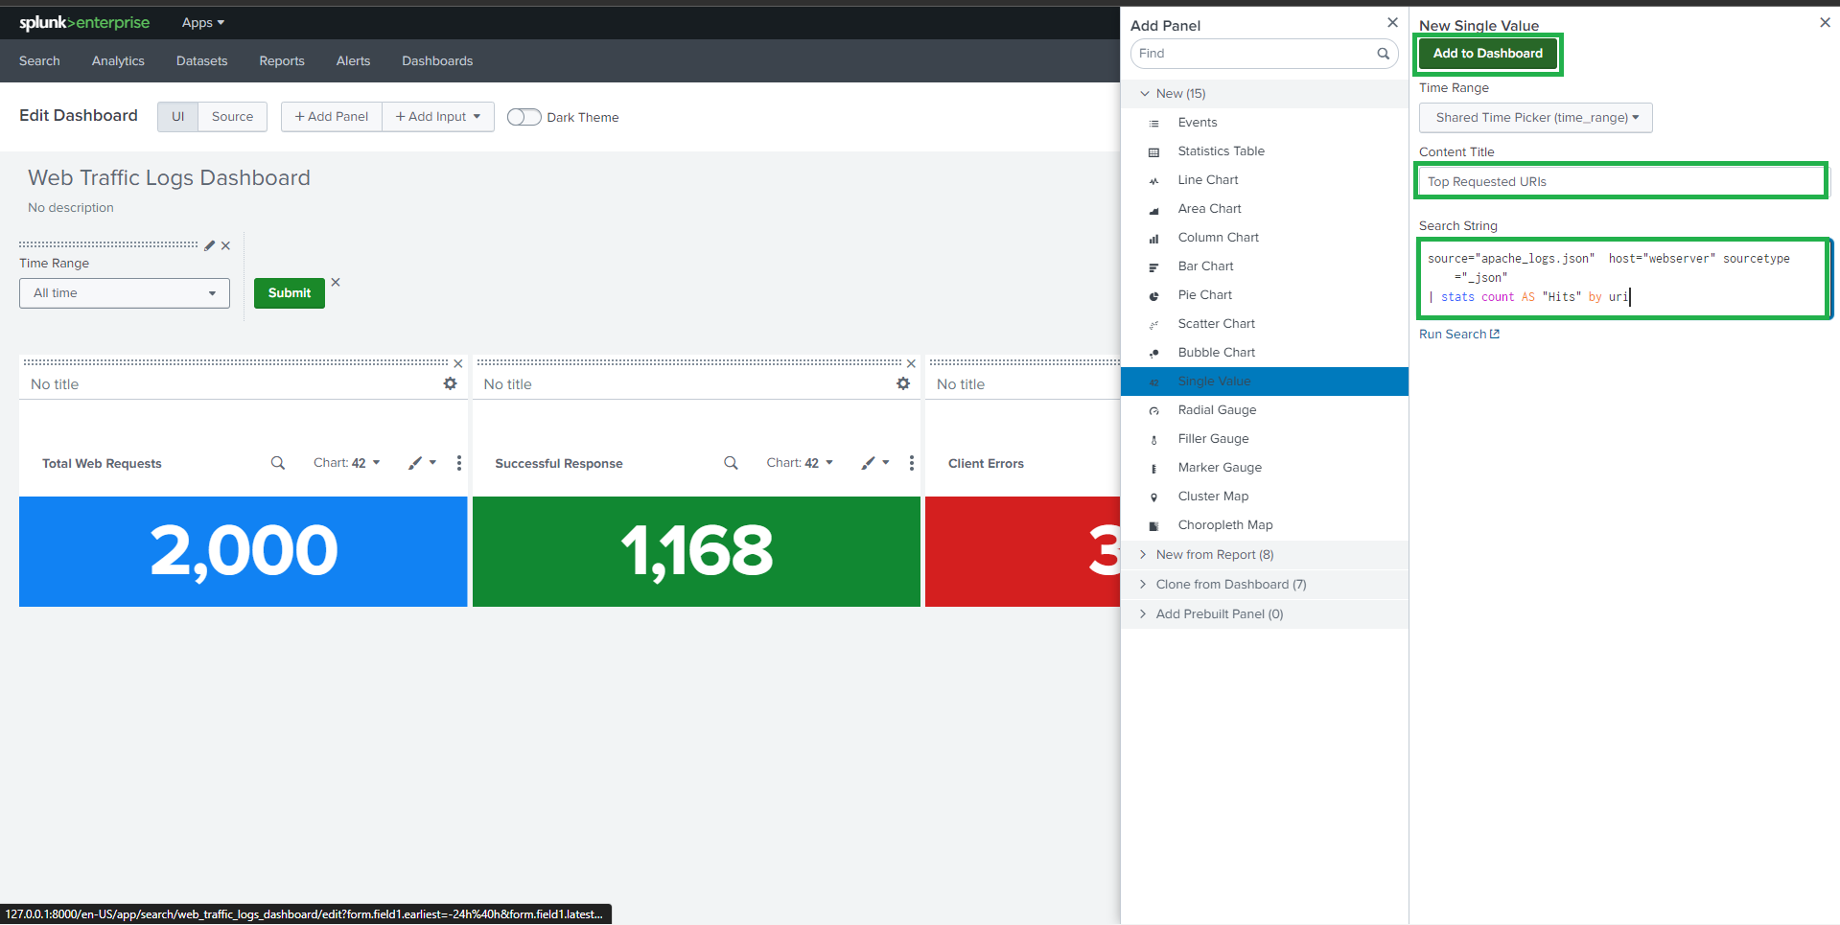
Task: Click the Radial Gauge icon
Action: pos(1153,410)
